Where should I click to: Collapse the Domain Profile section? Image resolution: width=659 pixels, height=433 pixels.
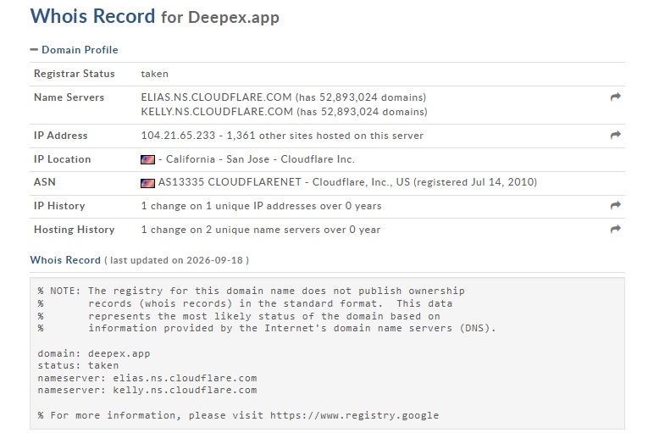pyautogui.click(x=74, y=50)
